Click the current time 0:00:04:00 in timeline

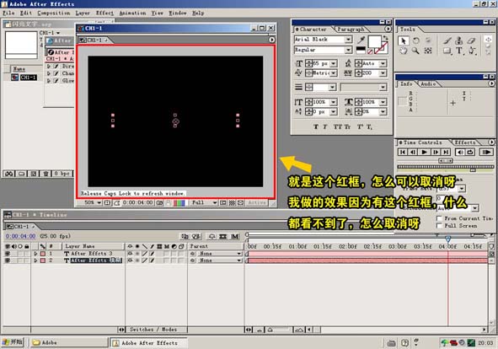(x=20, y=236)
